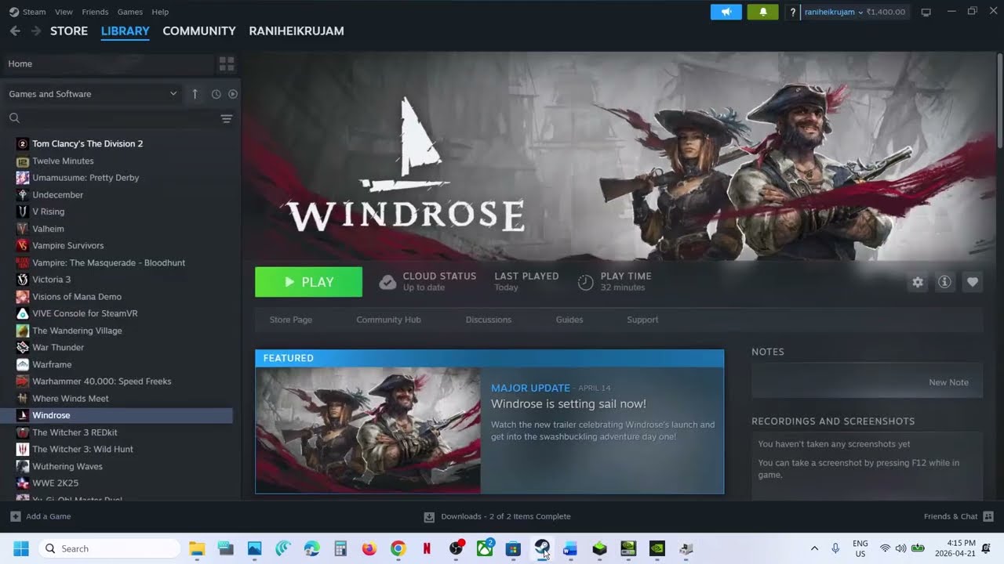Open the Support link
This screenshot has width=1004, height=564.
coord(642,320)
